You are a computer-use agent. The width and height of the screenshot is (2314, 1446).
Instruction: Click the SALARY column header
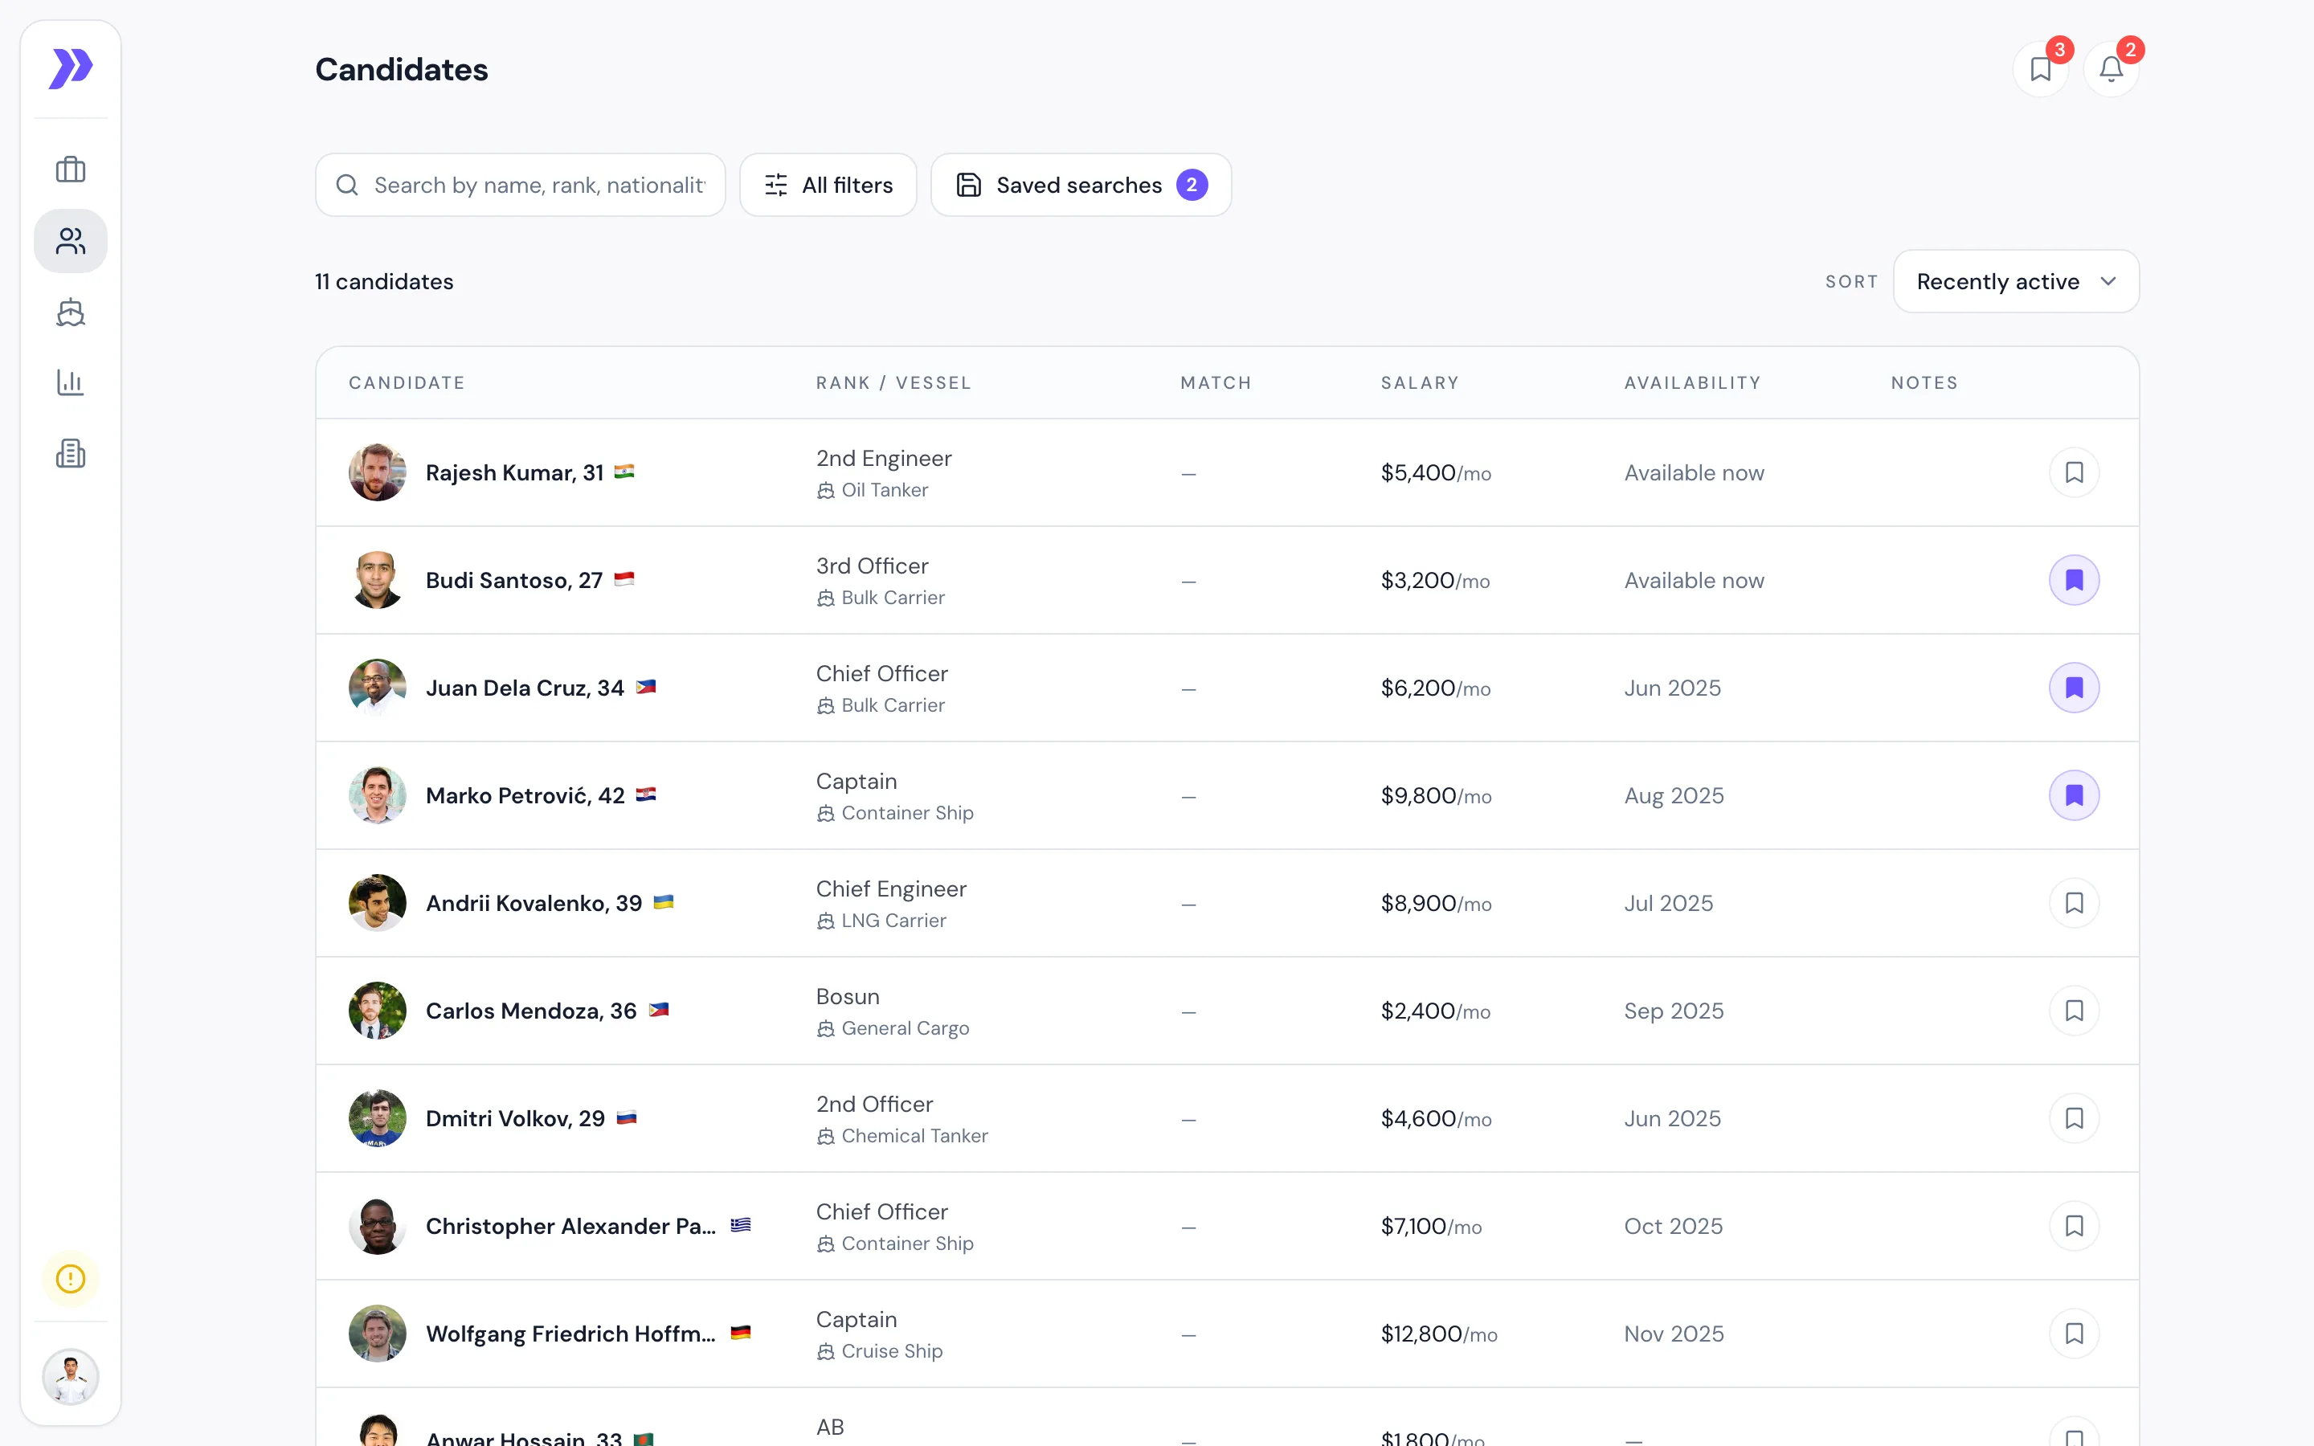pyautogui.click(x=1419, y=382)
